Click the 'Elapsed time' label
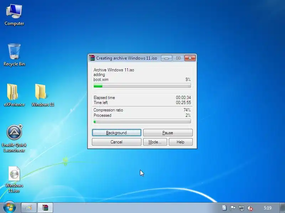The height and width of the screenshot is (213, 285). pos(104,98)
